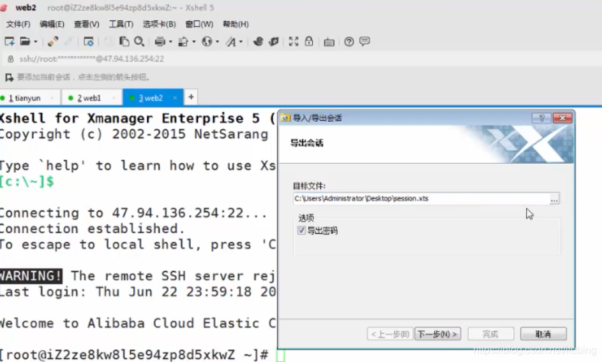Screen dimensions: 602x362
Task: Click the greyed-out Copy icon
Action: pos(109,41)
